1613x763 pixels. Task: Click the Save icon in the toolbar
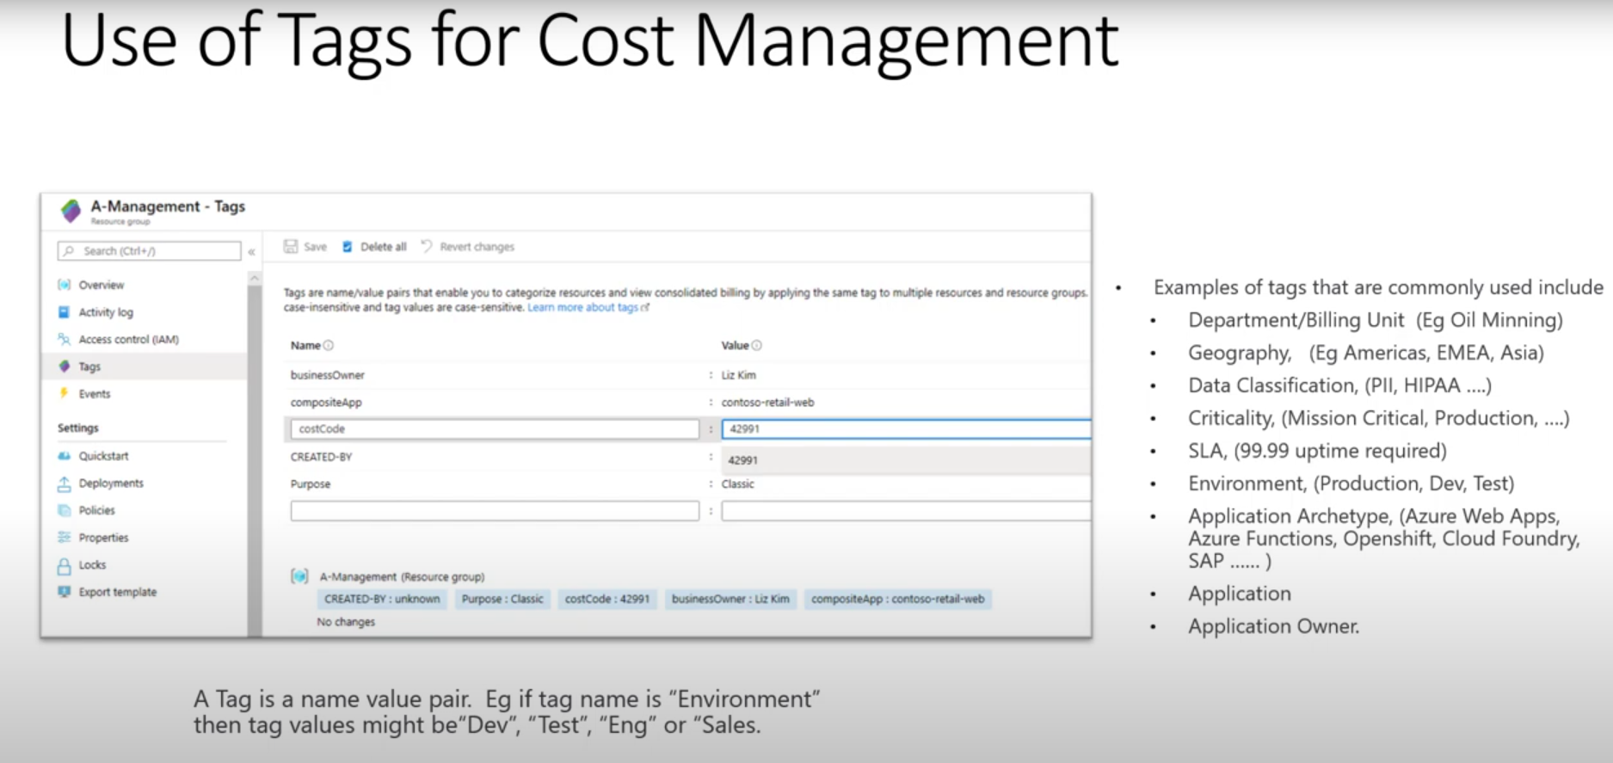(291, 247)
